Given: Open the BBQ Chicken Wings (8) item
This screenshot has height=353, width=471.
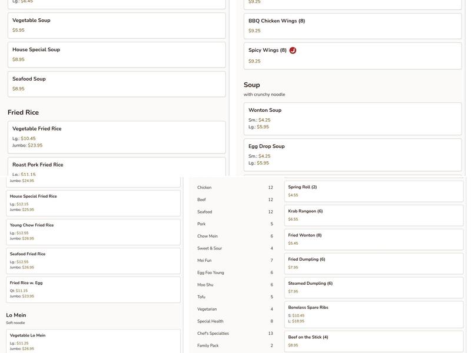Looking at the screenshot, I should coord(352,26).
